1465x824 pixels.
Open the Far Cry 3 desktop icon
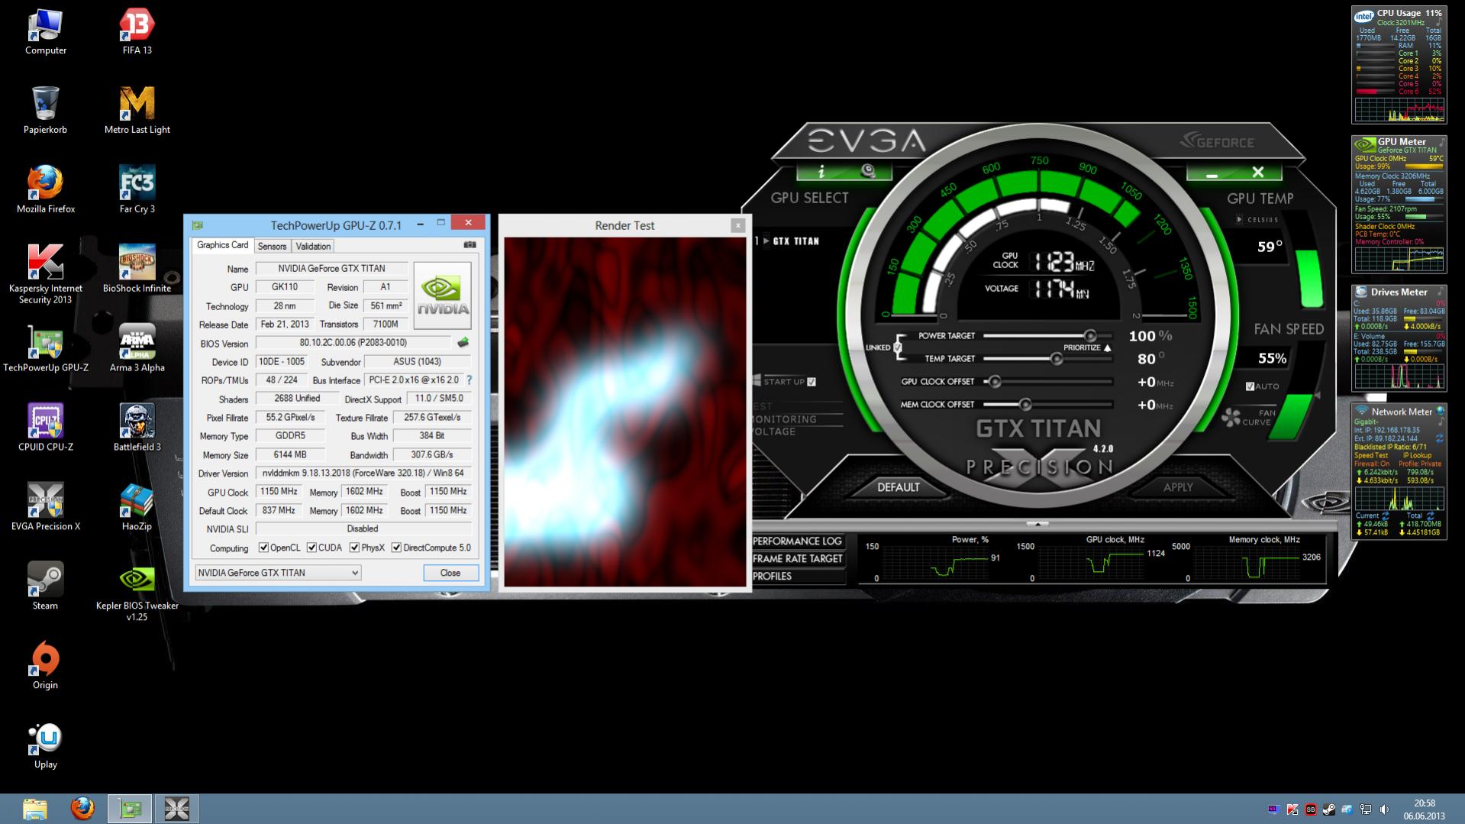[x=137, y=190]
